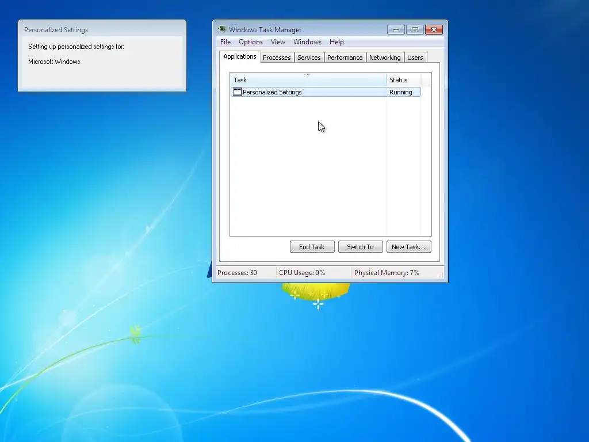
Task: Open the Performance tab
Action: pyautogui.click(x=345, y=58)
